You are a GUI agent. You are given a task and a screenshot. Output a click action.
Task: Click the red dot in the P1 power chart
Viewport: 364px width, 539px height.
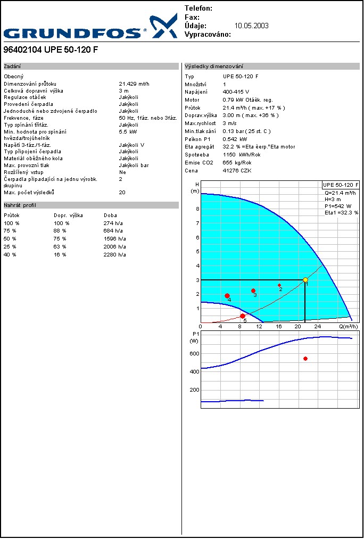point(305,359)
